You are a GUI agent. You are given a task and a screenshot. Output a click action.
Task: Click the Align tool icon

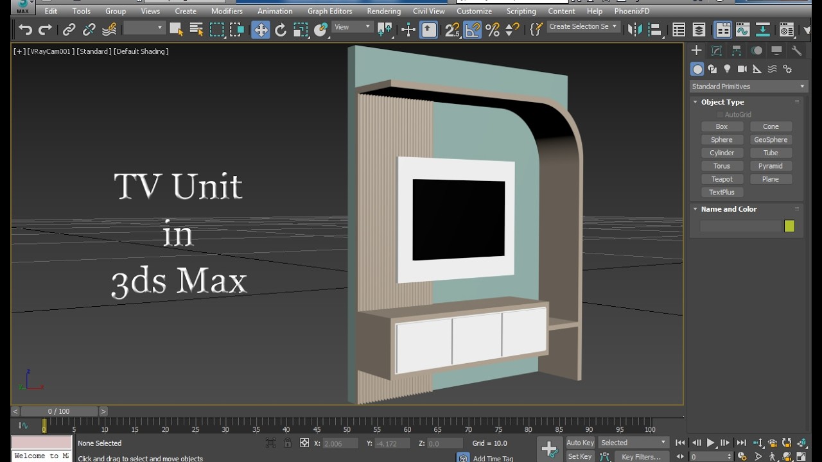[x=654, y=30]
